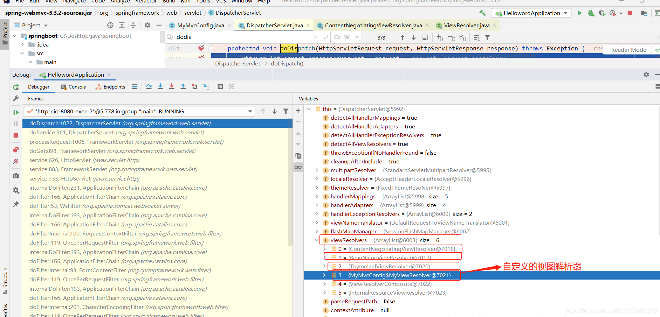Open the Structure tool window button

pyautogui.click(x=5, y=281)
